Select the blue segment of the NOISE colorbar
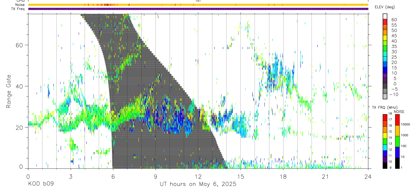Screen dimensions: 414x191 coord(397,152)
